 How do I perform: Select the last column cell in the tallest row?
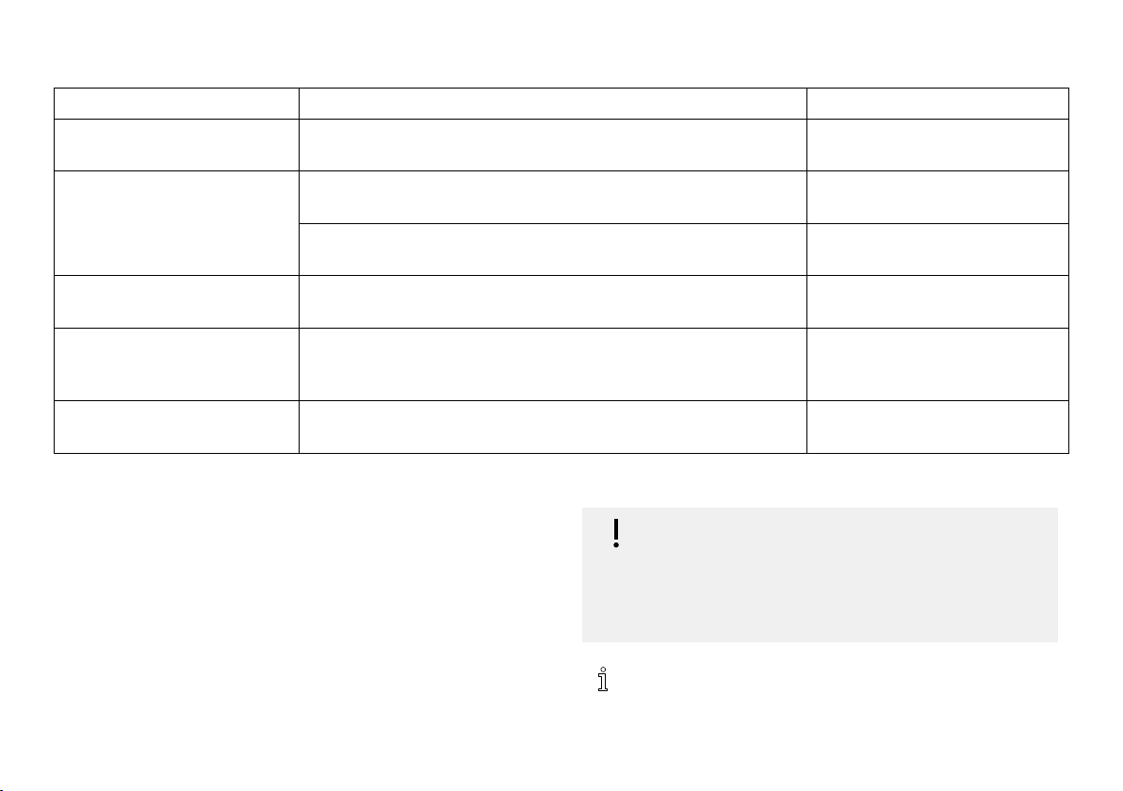click(937, 363)
